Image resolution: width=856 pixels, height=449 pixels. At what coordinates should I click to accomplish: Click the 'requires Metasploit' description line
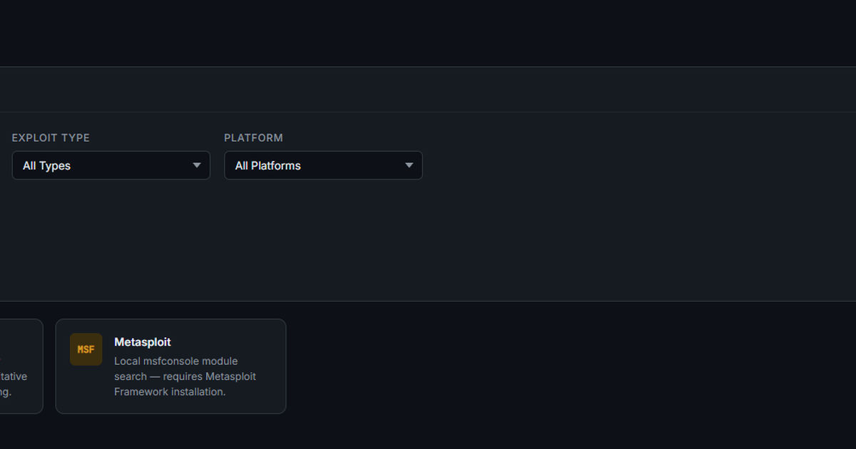tap(185, 376)
